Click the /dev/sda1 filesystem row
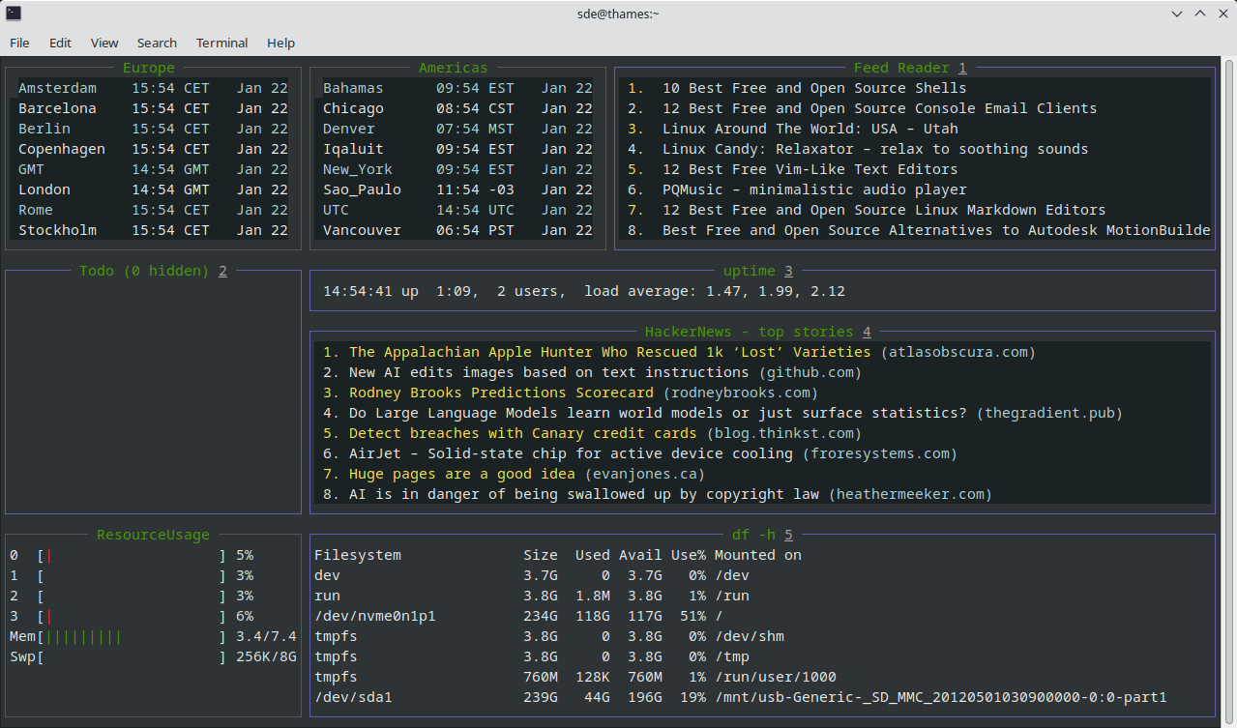This screenshot has width=1237, height=728. pyautogui.click(x=741, y=697)
